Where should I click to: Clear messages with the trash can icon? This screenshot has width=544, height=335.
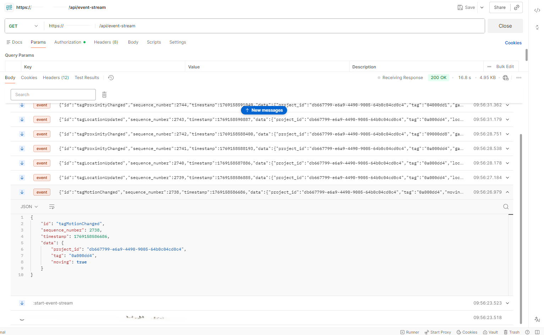coord(104,95)
